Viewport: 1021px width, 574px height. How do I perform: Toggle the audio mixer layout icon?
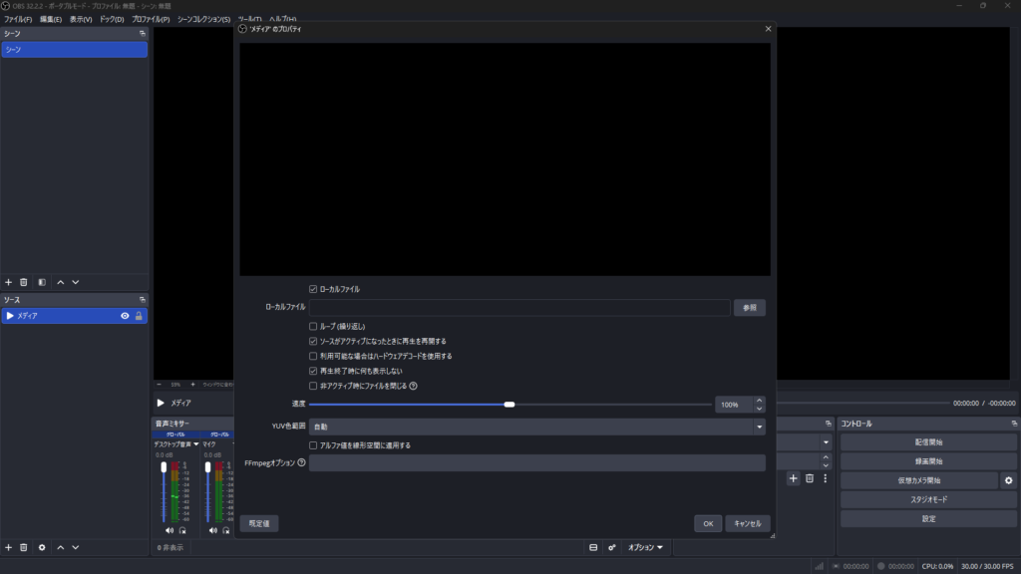point(593,547)
